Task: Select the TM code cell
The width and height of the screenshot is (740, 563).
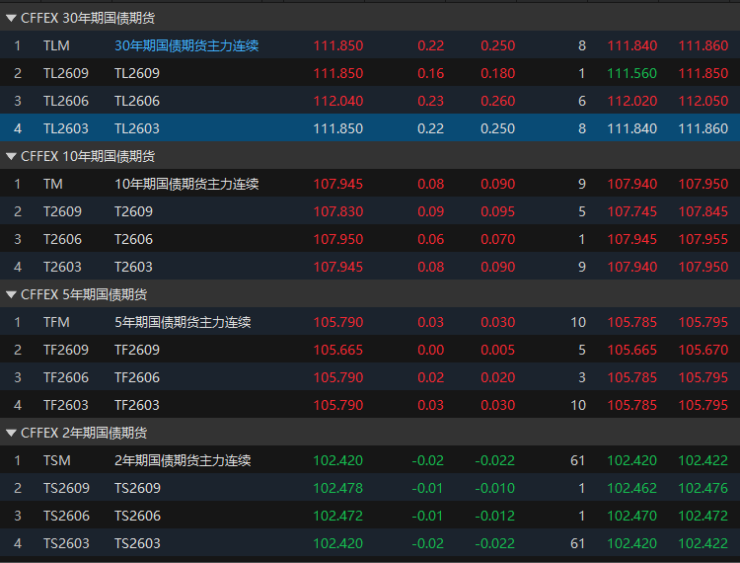Action: pyautogui.click(x=53, y=184)
